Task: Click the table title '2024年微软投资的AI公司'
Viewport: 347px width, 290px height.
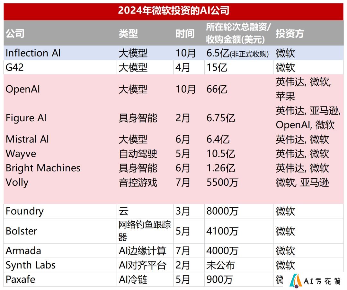Action: click(173, 10)
